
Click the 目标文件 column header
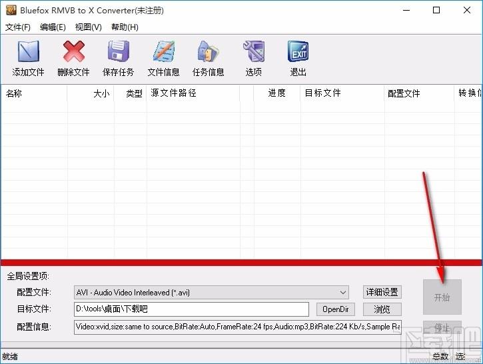point(342,93)
